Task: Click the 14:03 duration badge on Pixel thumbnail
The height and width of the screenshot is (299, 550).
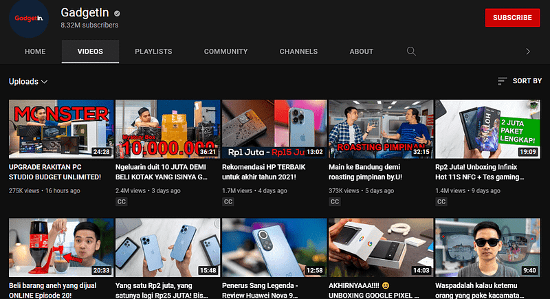Action: (x=421, y=270)
